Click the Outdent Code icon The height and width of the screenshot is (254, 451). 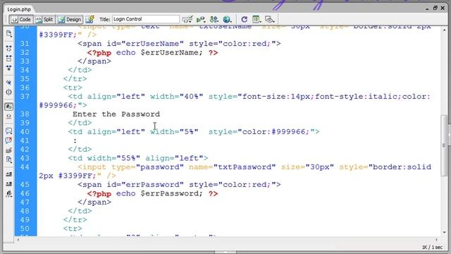tap(9, 183)
